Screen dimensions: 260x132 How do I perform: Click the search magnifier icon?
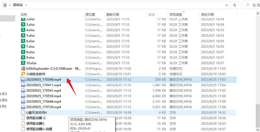(247, 5)
